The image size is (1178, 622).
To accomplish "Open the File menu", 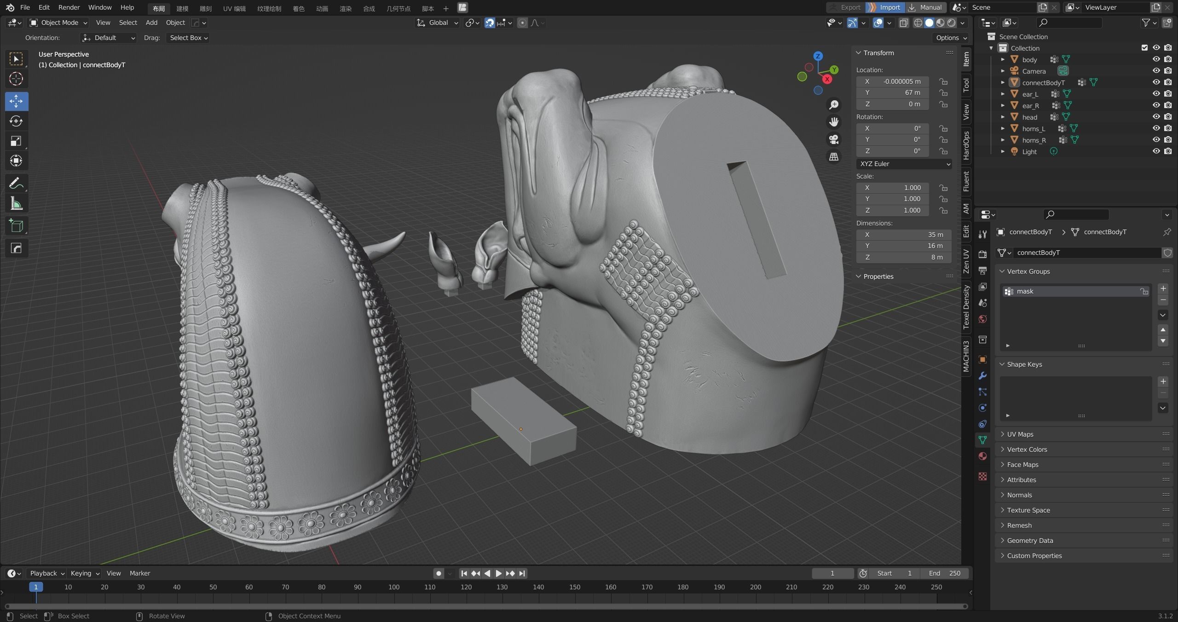I will [x=25, y=7].
